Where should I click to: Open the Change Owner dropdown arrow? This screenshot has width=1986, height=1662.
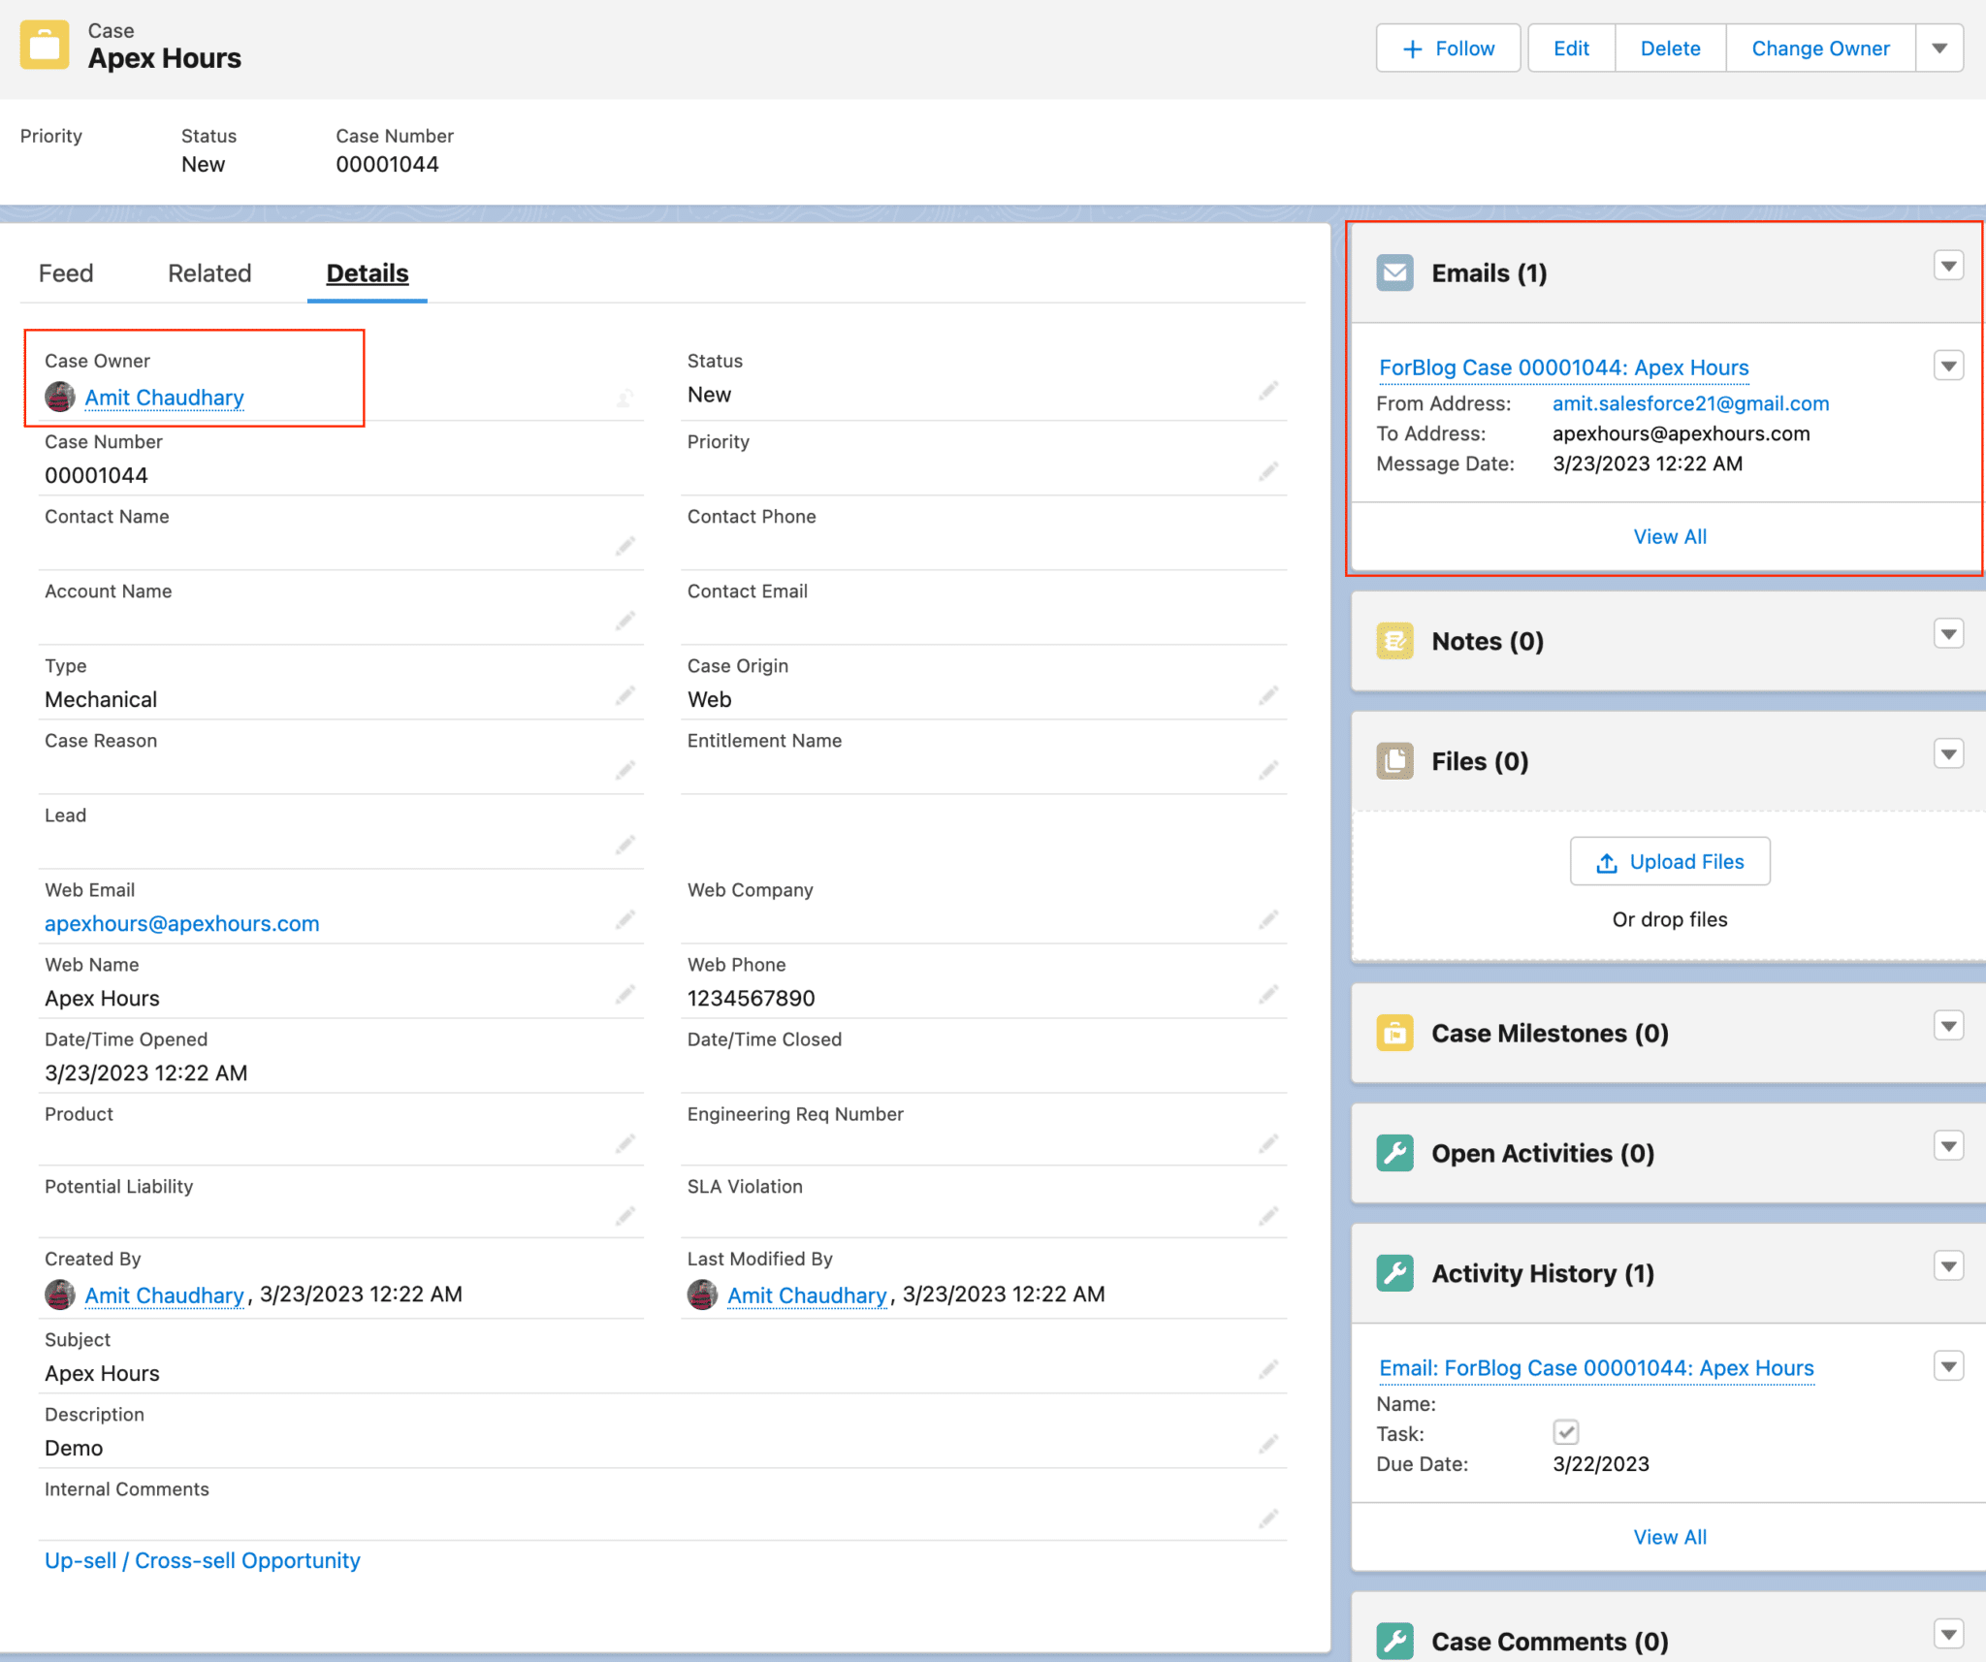[x=1939, y=48]
